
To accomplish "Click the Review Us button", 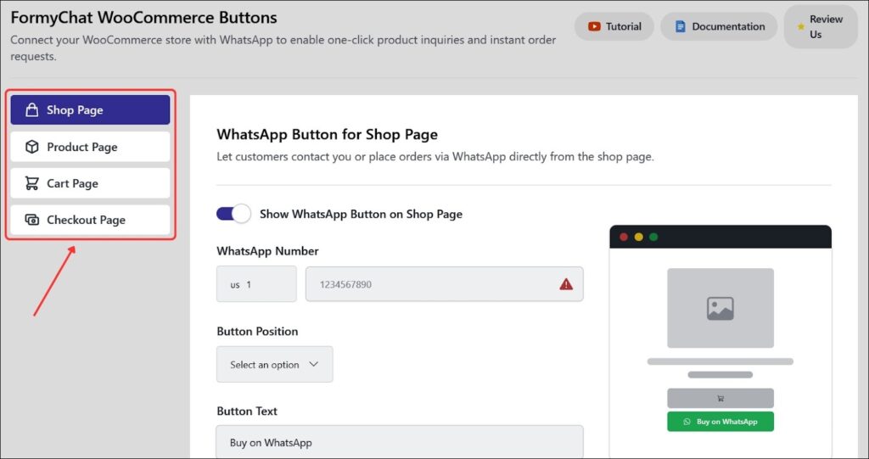I will (821, 26).
